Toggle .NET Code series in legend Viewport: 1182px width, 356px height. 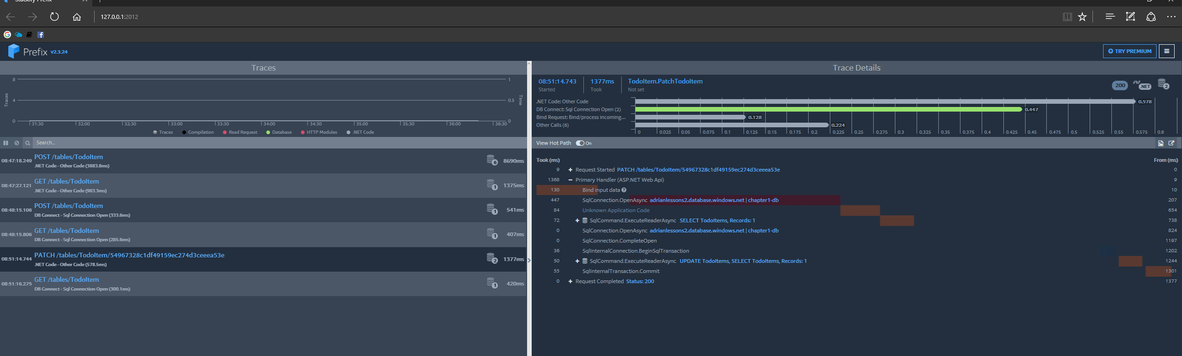pyautogui.click(x=360, y=132)
